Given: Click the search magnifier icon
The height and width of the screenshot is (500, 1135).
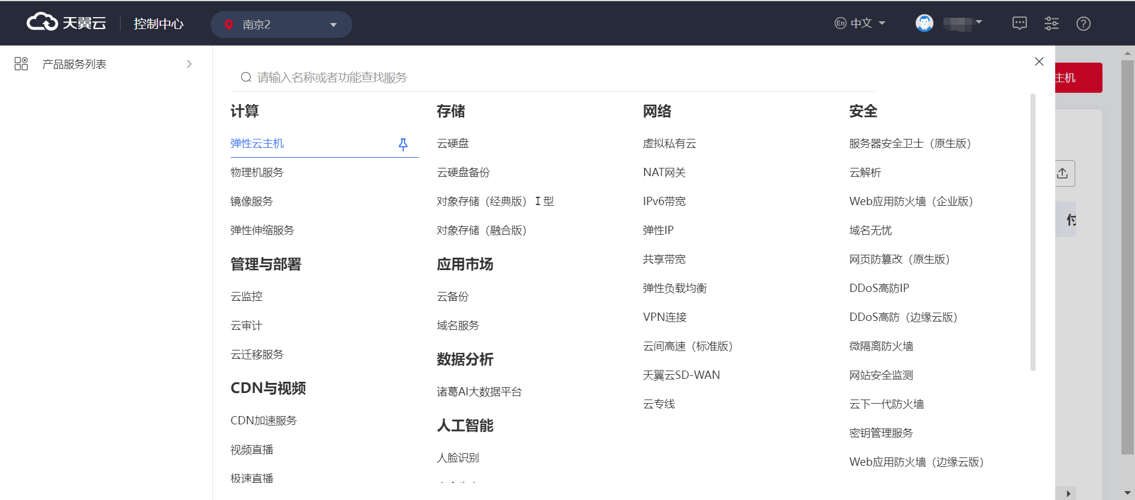Looking at the screenshot, I should (x=246, y=77).
